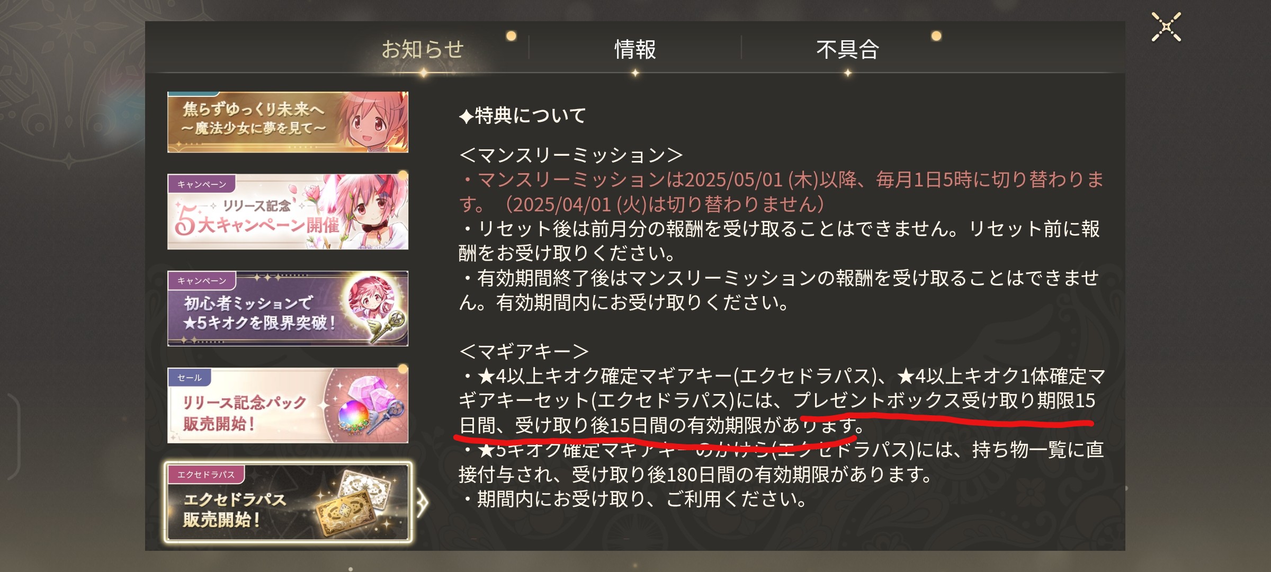The height and width of the screenshot is (572, 1271).
Task: Select エクセドラパス販売開始 banner
Action: click(288, 502)
